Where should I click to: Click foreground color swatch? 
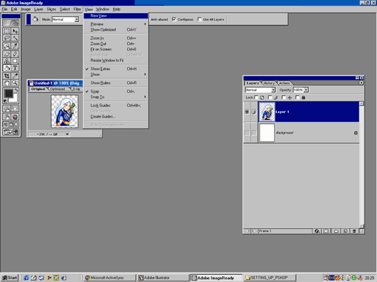point(8,93)
